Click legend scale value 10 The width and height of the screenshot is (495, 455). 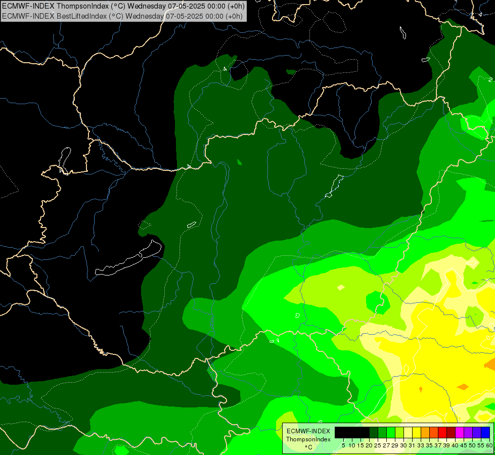[352, 445]
